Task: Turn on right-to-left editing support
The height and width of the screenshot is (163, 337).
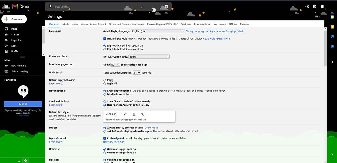Action: [104, 49]
